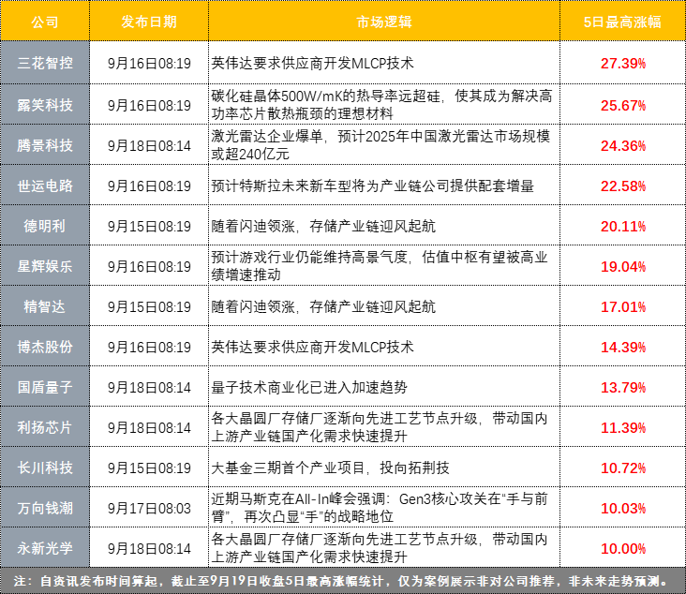Click the market logic text for 精智达
Image resolution: width=686 pixels, height=594 pixels.
(x=323, y=306)
